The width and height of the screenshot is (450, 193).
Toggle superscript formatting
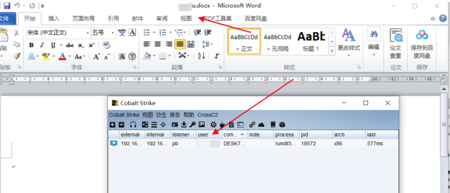tap(91, 45)
